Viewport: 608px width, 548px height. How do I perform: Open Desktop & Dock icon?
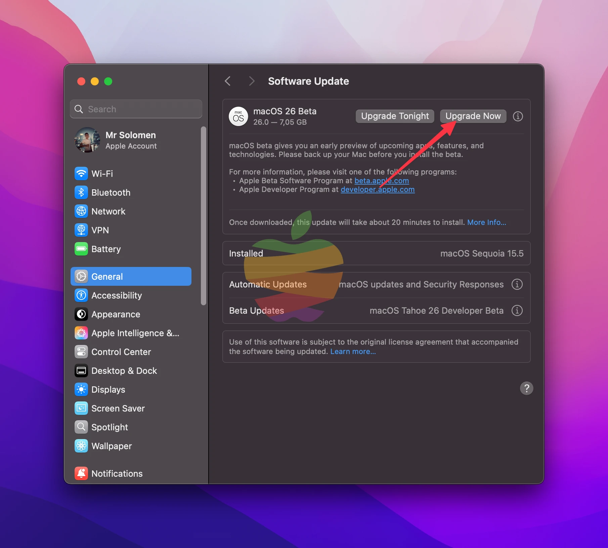[81, 371]
